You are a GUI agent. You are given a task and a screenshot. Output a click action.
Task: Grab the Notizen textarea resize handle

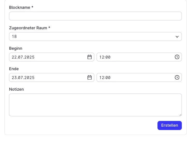tap(180, 115)
